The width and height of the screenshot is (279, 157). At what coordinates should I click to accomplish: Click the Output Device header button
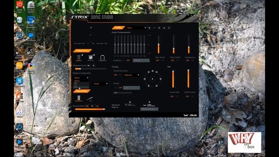(82, 51)
